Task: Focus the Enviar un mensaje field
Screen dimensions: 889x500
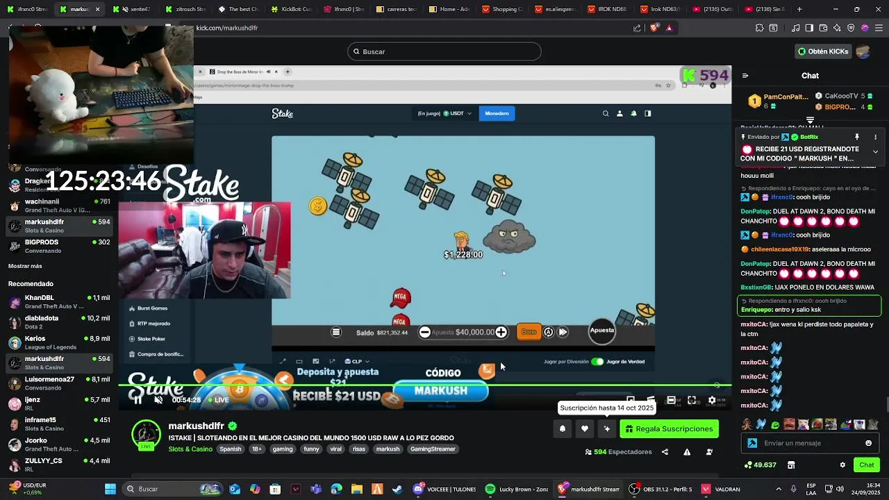Action: click(811, 443)
